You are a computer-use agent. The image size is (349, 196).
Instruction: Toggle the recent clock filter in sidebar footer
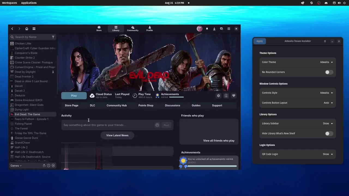[49, 166]
